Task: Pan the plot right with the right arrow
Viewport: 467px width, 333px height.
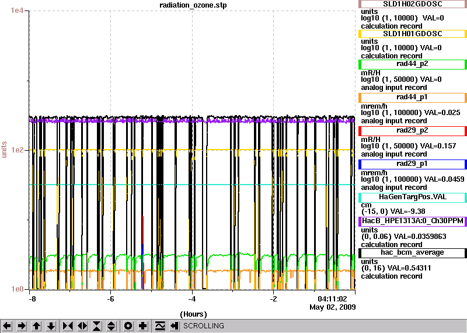Action: 22,326
